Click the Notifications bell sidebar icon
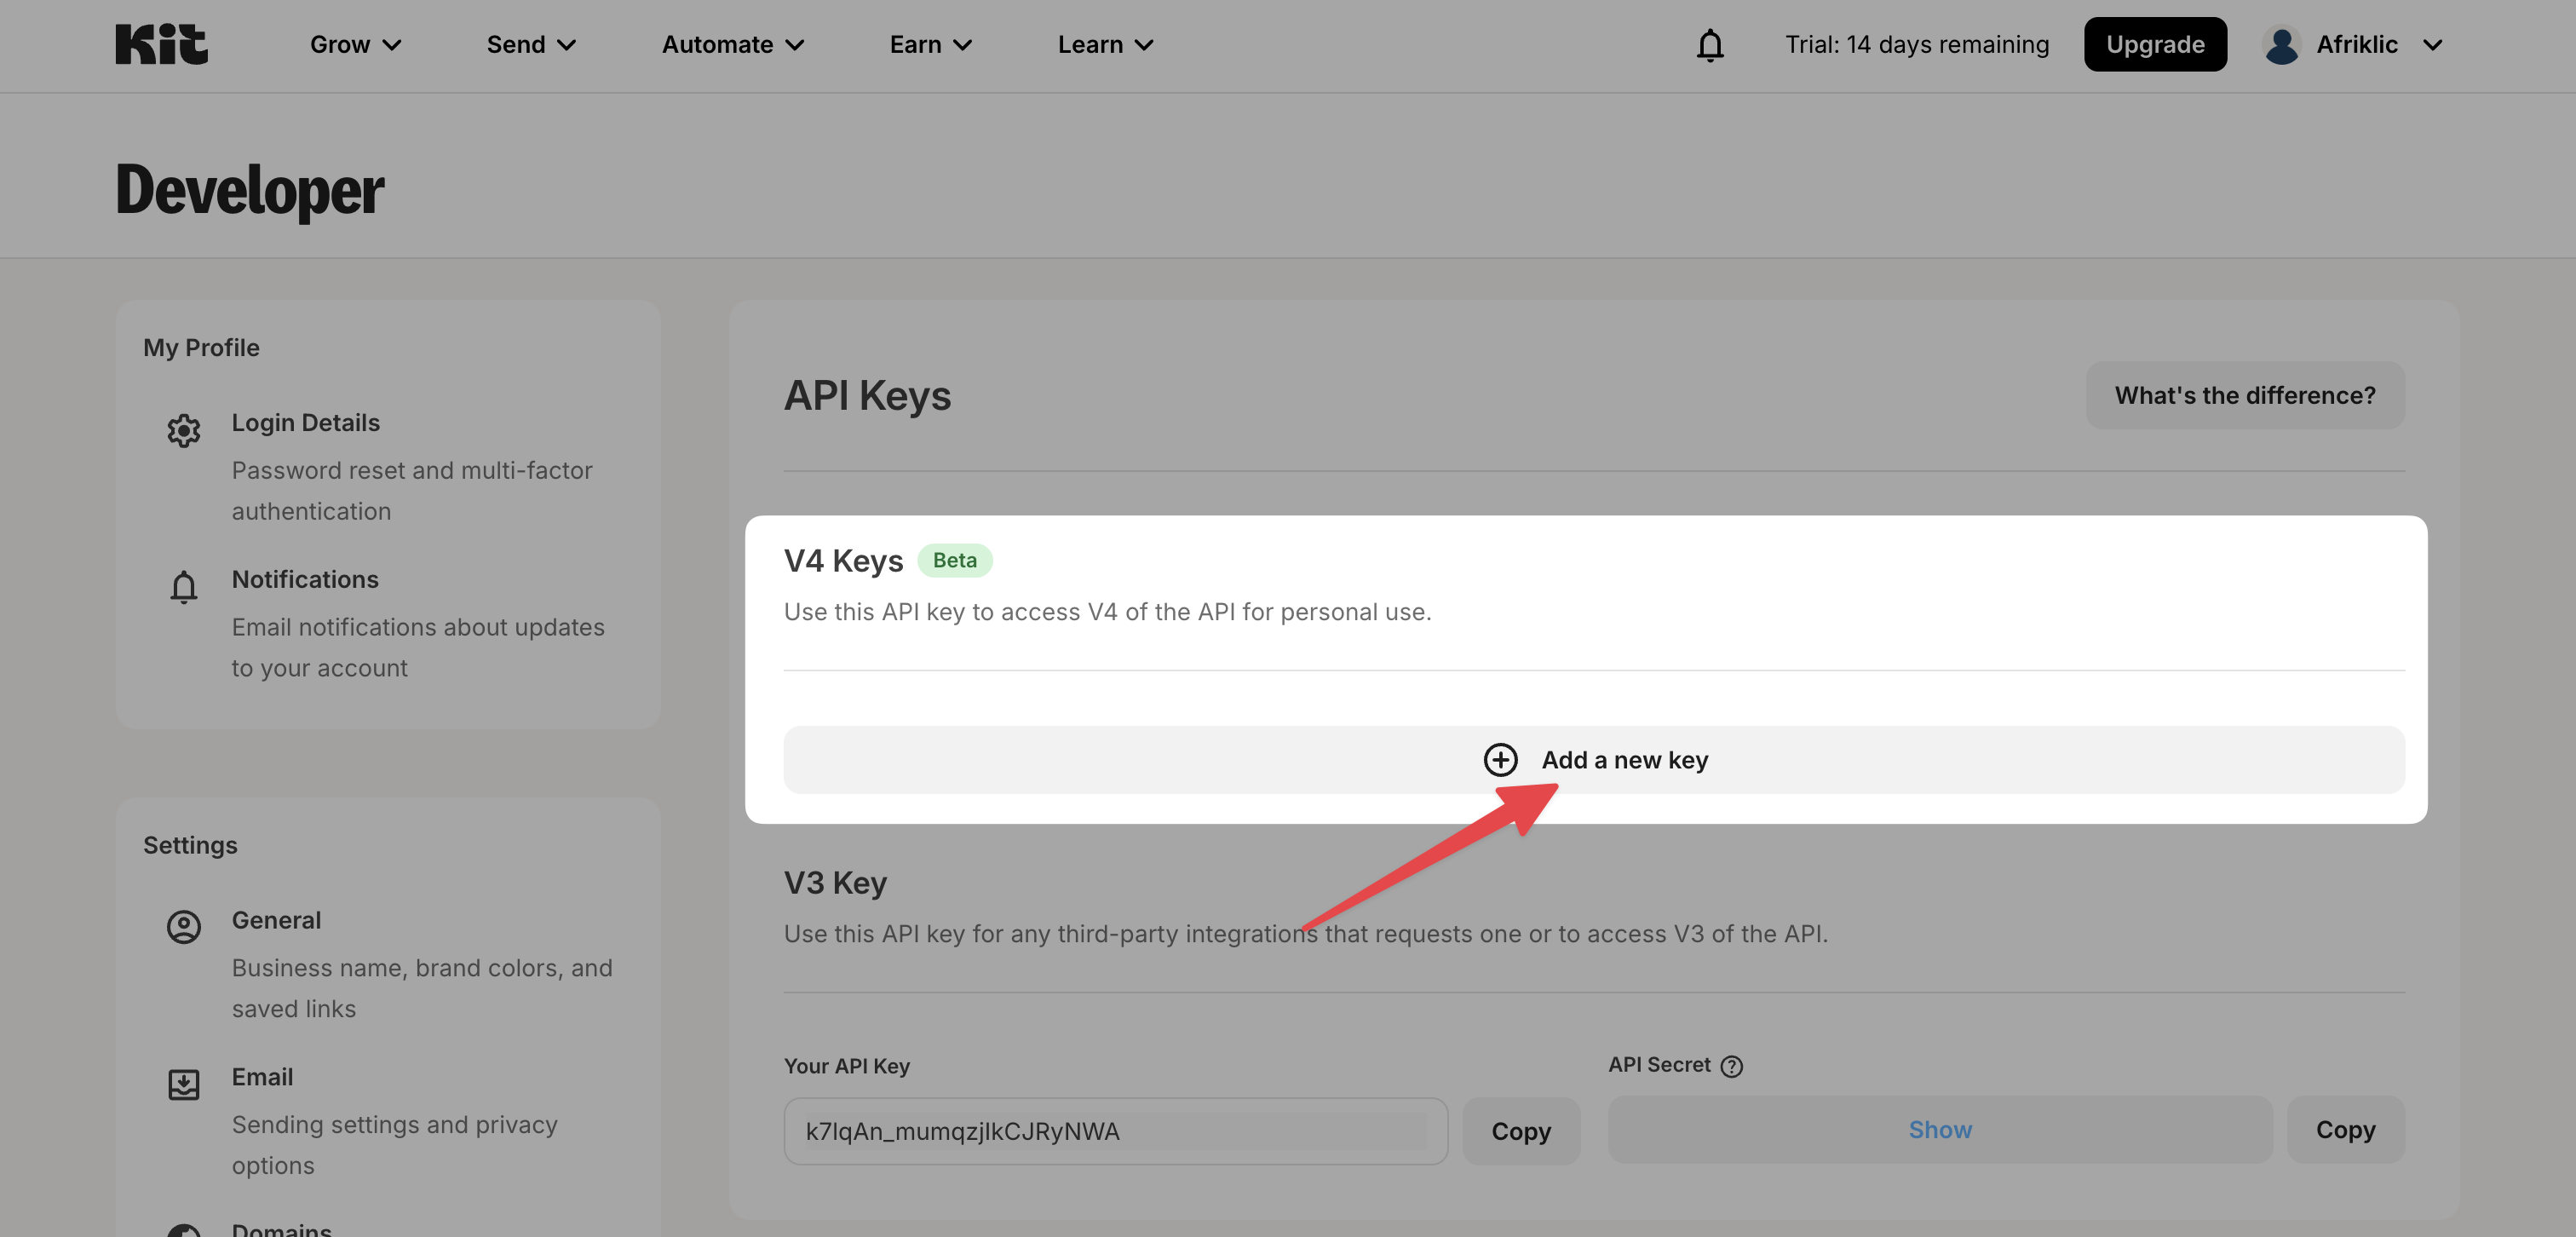Image resolution: width=2576 pixels, height=1237 pixels. pyautogui.click(x=184, y=587)
